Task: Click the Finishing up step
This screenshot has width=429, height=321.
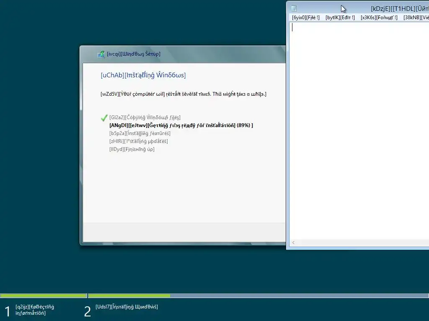Action: click(x=132, y=149)
